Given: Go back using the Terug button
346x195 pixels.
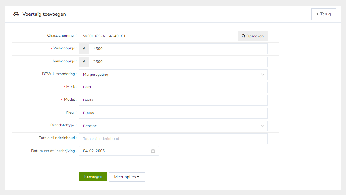Looking at the screenshot, I should pyautogui.click(x=323, y=14).
